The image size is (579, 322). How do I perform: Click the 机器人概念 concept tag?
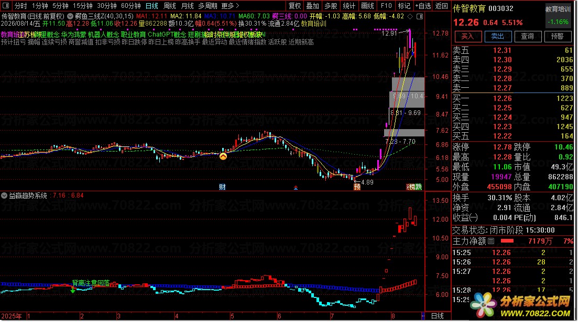pos(103,34)
